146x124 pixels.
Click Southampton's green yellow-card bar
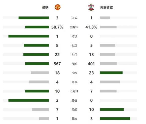(x=115, y=118)
